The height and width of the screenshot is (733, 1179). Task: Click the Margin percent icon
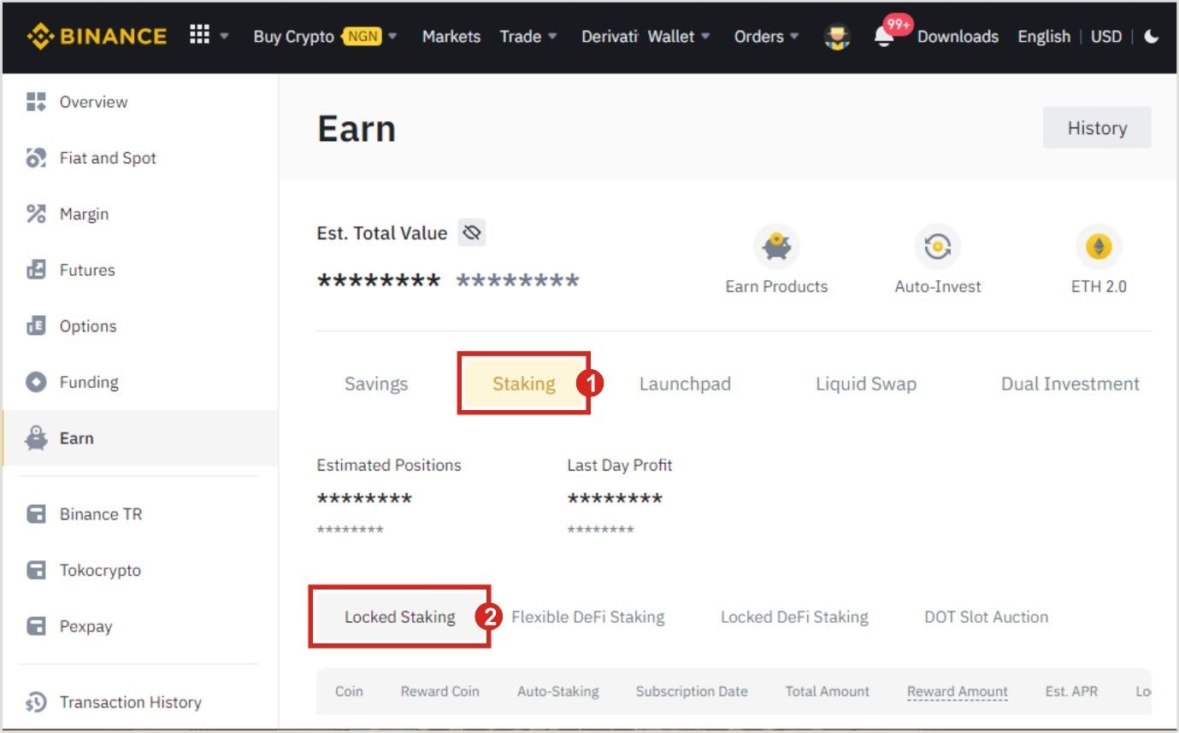tap(36, 214)
